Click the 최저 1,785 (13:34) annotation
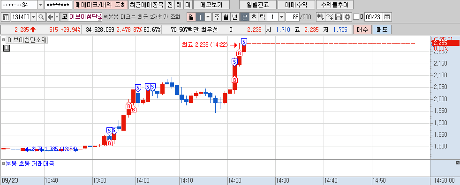This screenshot has height=185, width=460. tap(54, 149)
